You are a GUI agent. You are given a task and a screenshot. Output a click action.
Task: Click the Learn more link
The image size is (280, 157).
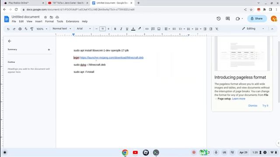point(238,99)
